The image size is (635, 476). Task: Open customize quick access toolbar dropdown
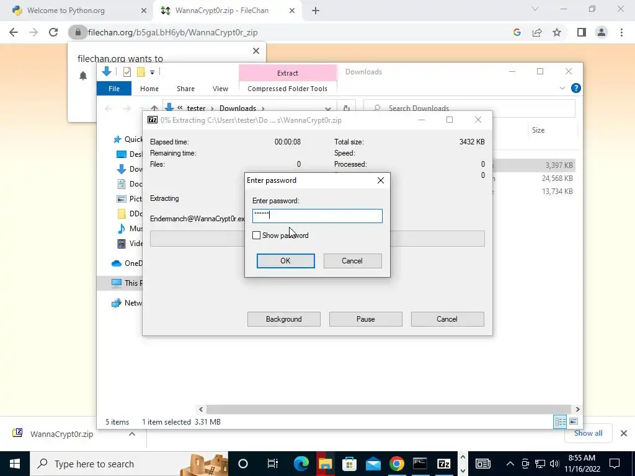point(153,72)
